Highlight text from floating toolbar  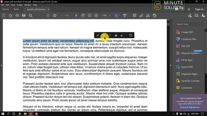98,35
